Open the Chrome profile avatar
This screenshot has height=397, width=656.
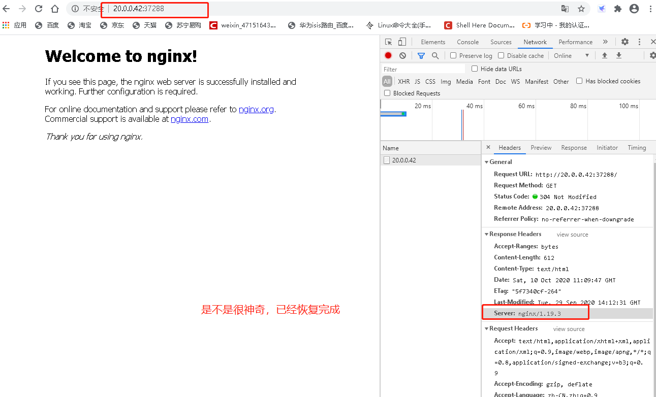point(634,9)
